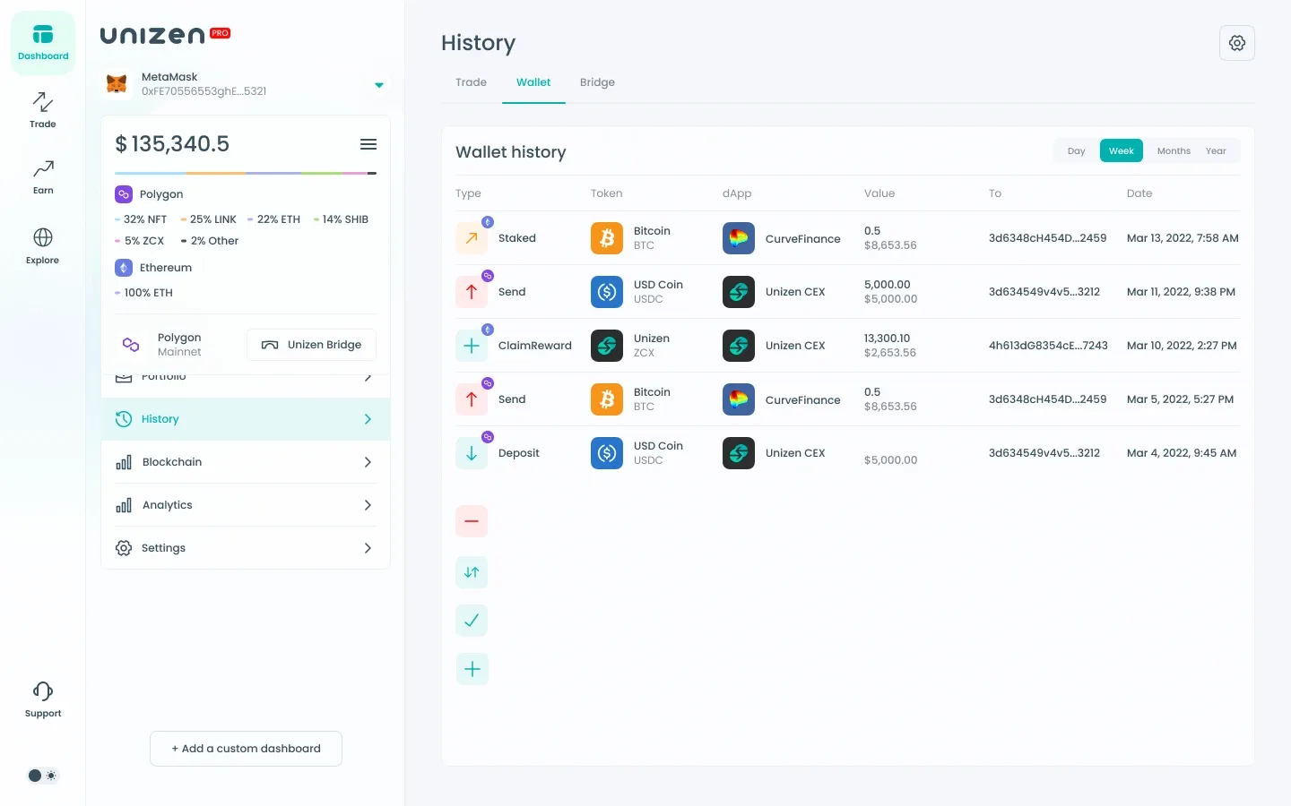The image size is (1291, 806).
Task: Click address 3d6348cH454D...2459 in the Staked row
Action: point(1047,238)
